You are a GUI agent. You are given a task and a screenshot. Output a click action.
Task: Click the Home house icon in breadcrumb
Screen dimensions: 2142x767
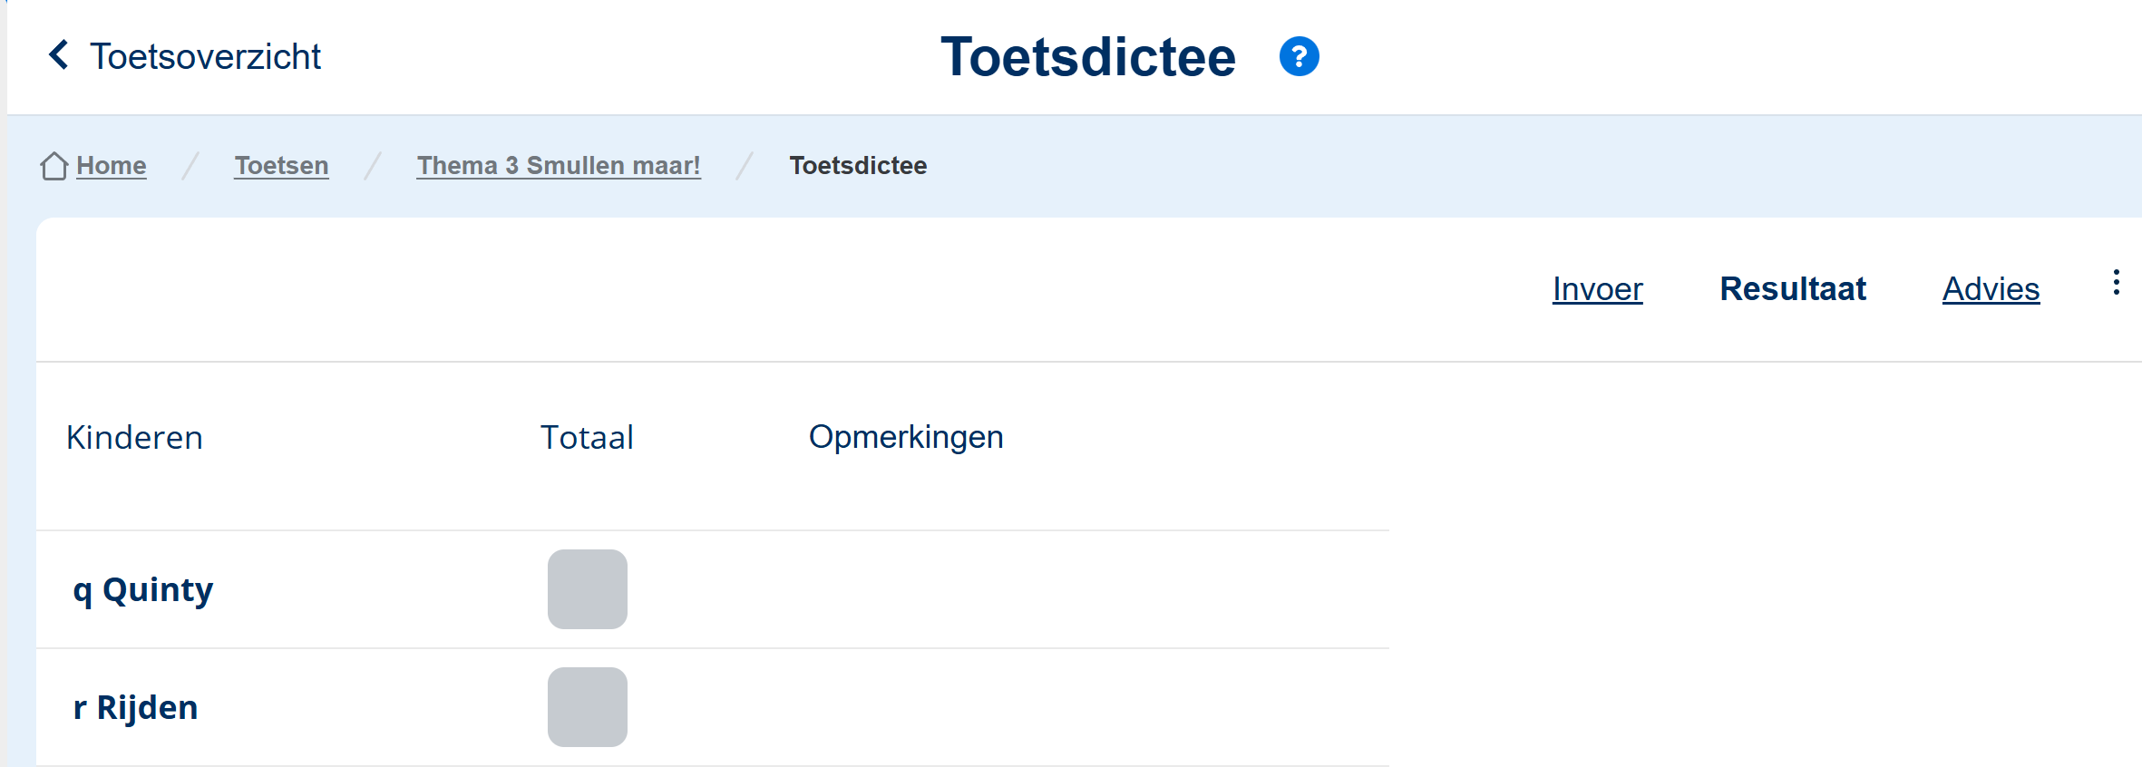coord(54,166)
